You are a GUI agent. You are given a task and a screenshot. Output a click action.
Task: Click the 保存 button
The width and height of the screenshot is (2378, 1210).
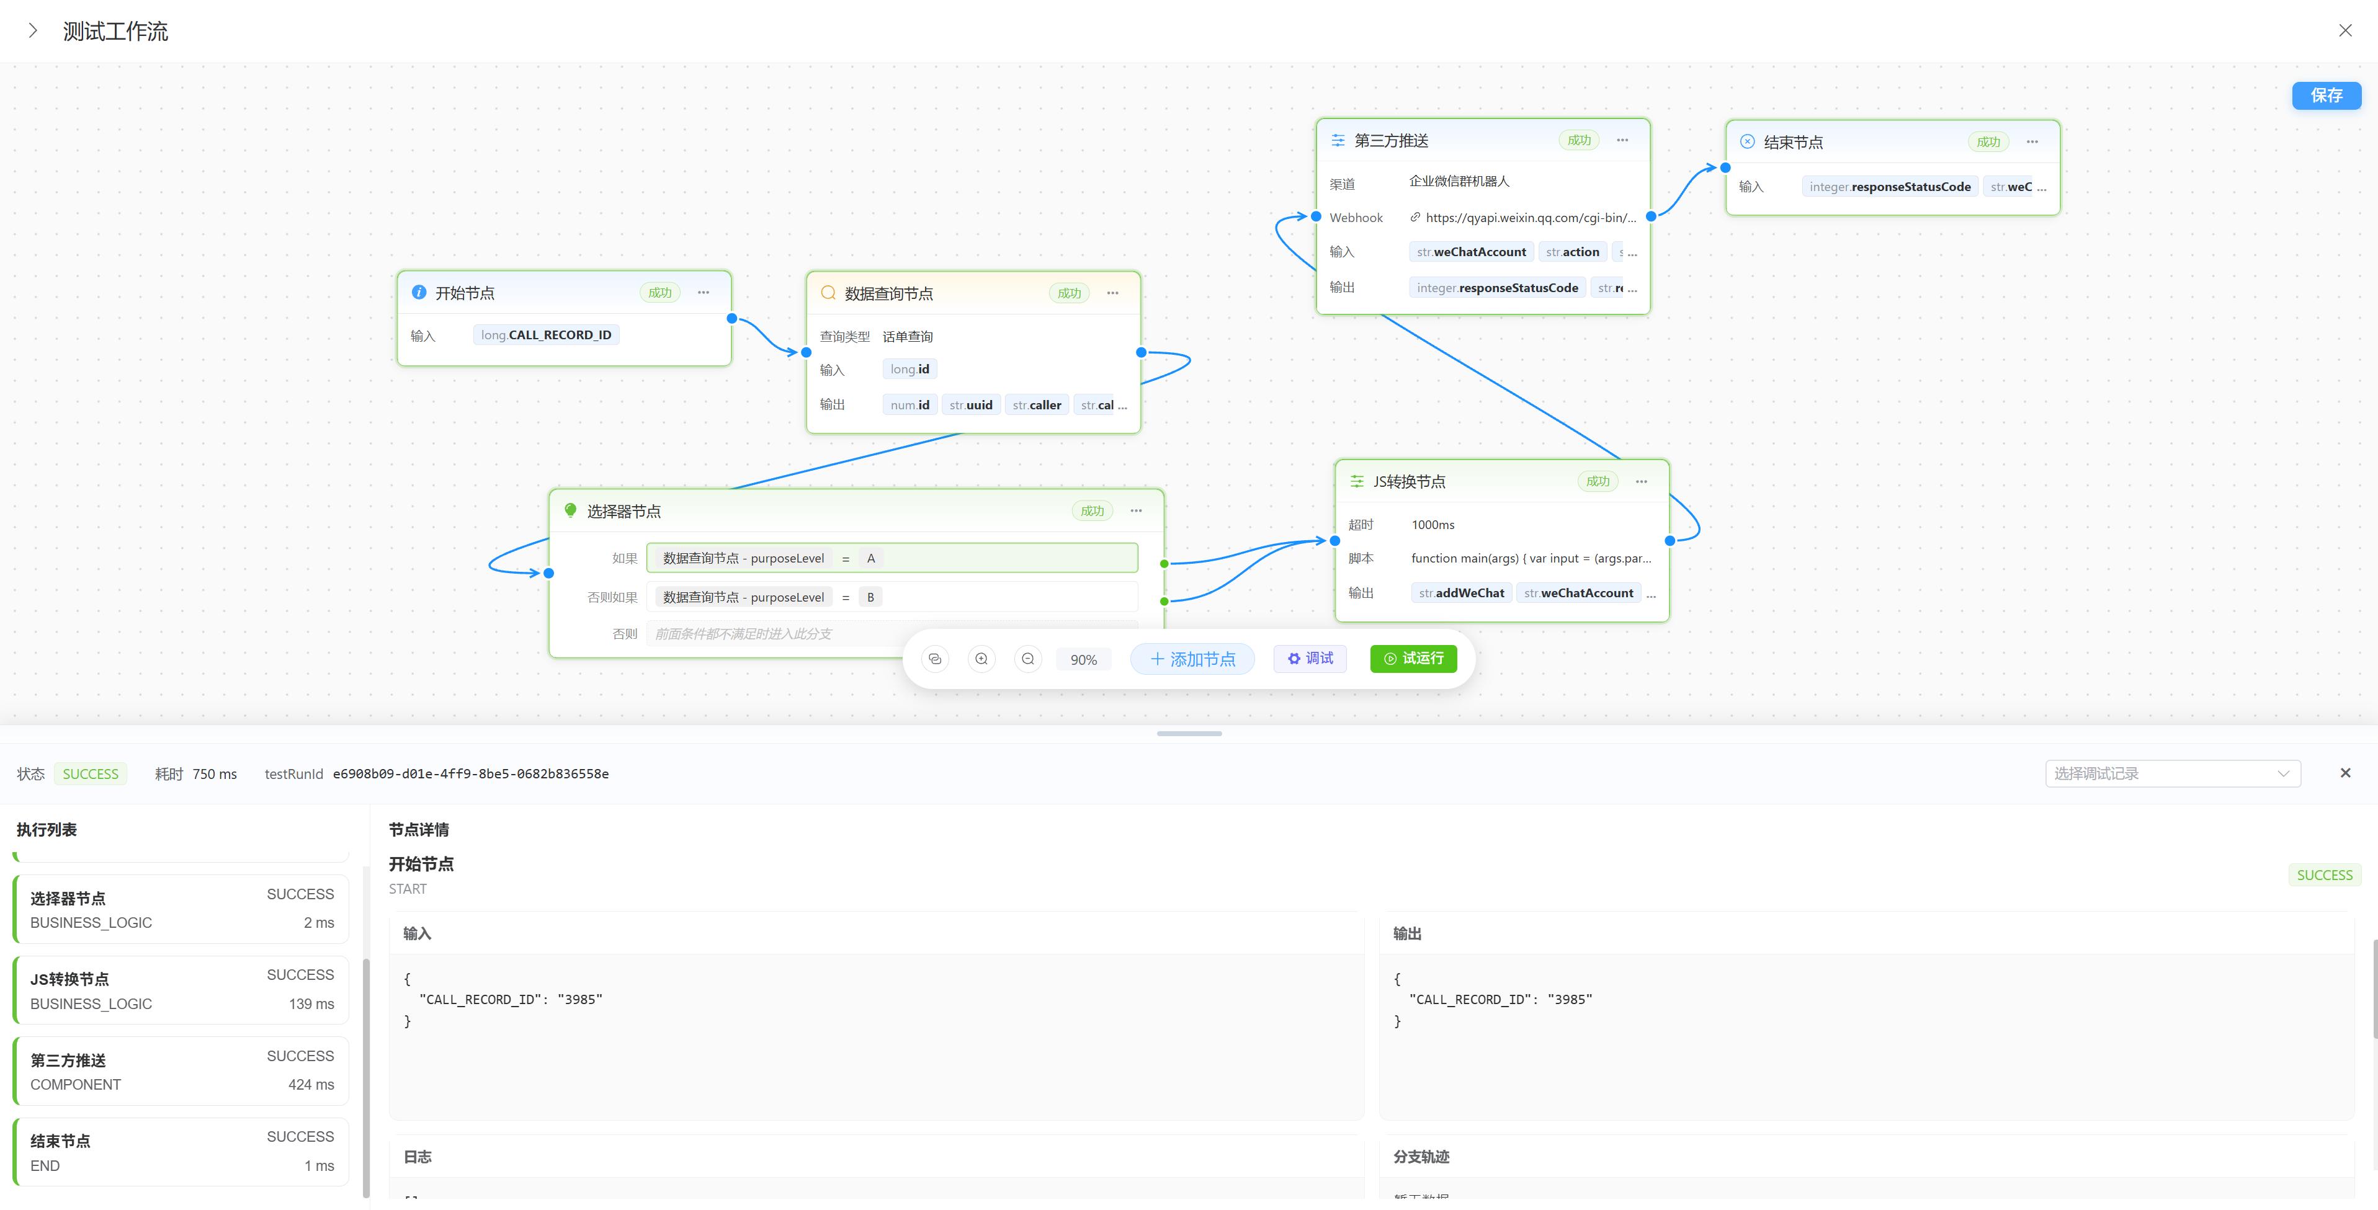(2327, 95)
